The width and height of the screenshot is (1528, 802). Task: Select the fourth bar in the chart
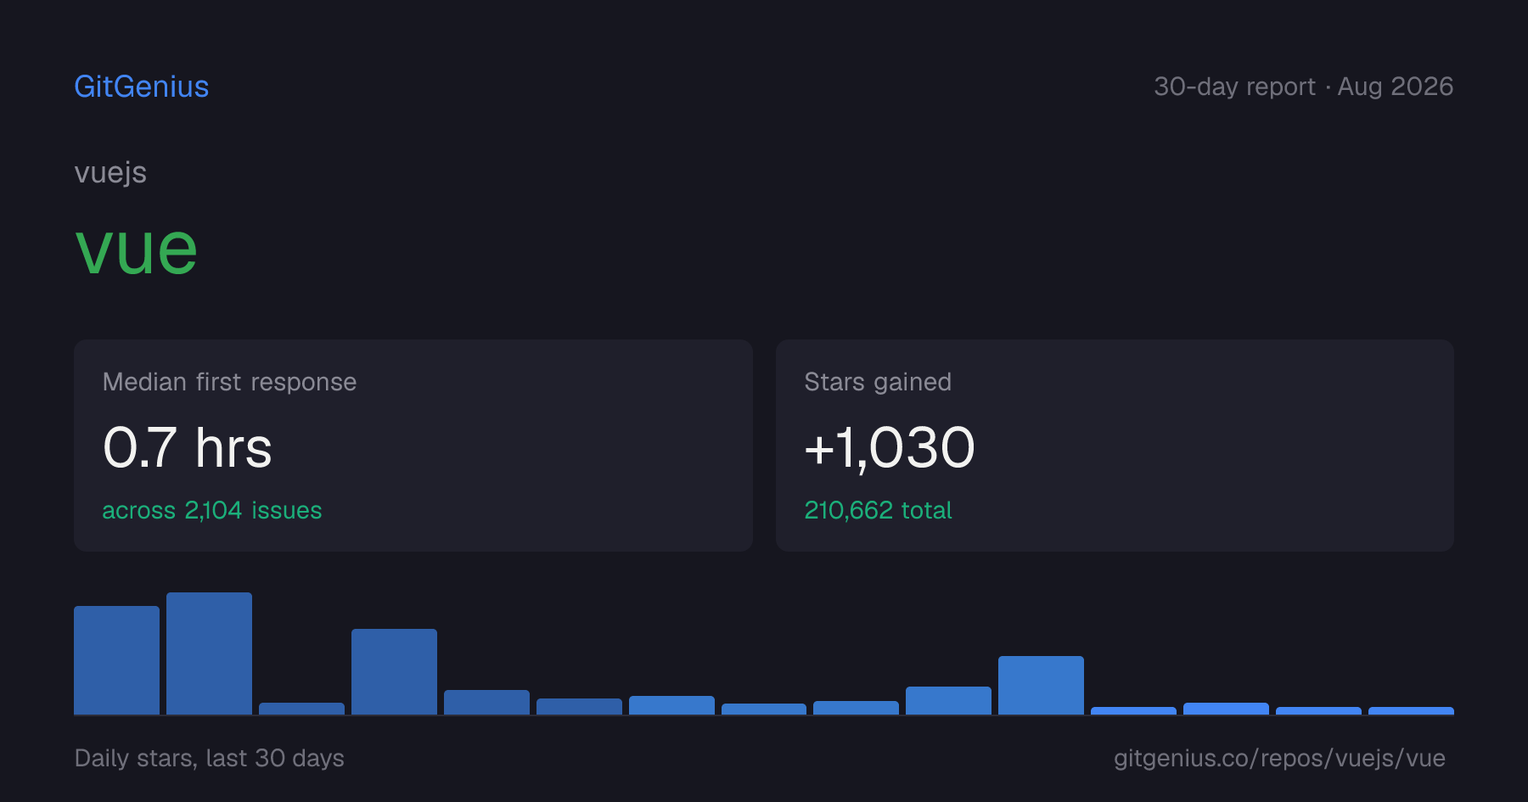point(394,671)
